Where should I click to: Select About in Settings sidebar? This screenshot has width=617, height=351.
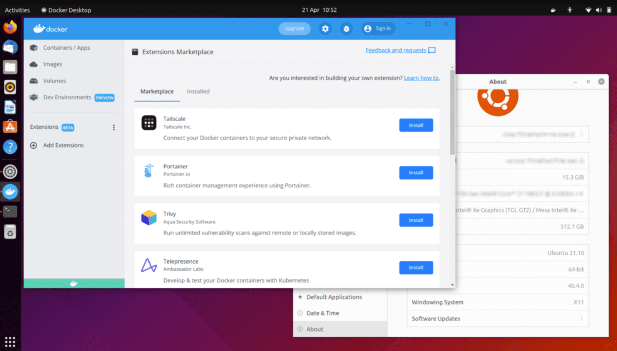[340, 329]
